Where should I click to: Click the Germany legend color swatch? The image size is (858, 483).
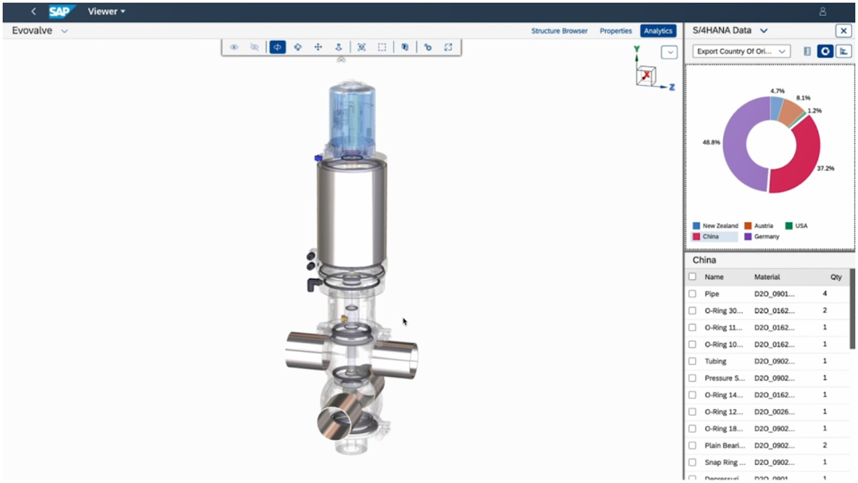click(748, 237)
